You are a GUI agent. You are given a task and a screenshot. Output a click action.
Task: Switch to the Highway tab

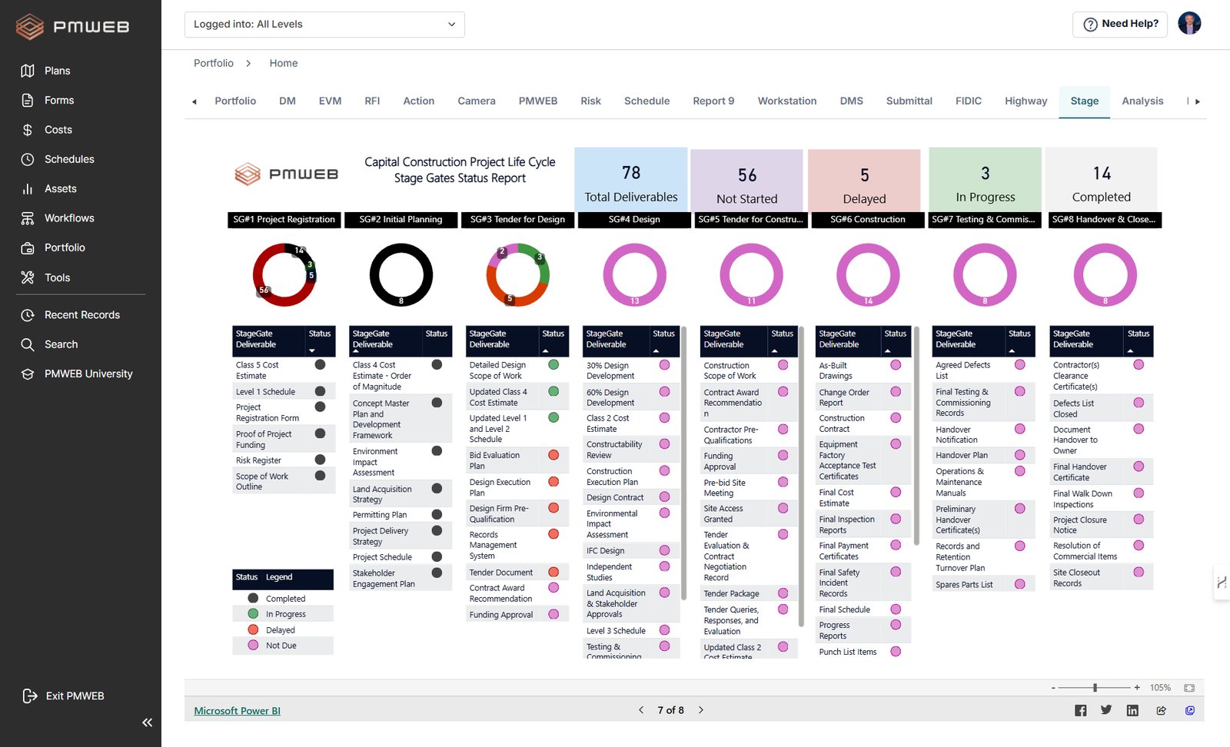coord(1026,101)
